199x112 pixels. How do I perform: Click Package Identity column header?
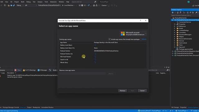[106, 43]
